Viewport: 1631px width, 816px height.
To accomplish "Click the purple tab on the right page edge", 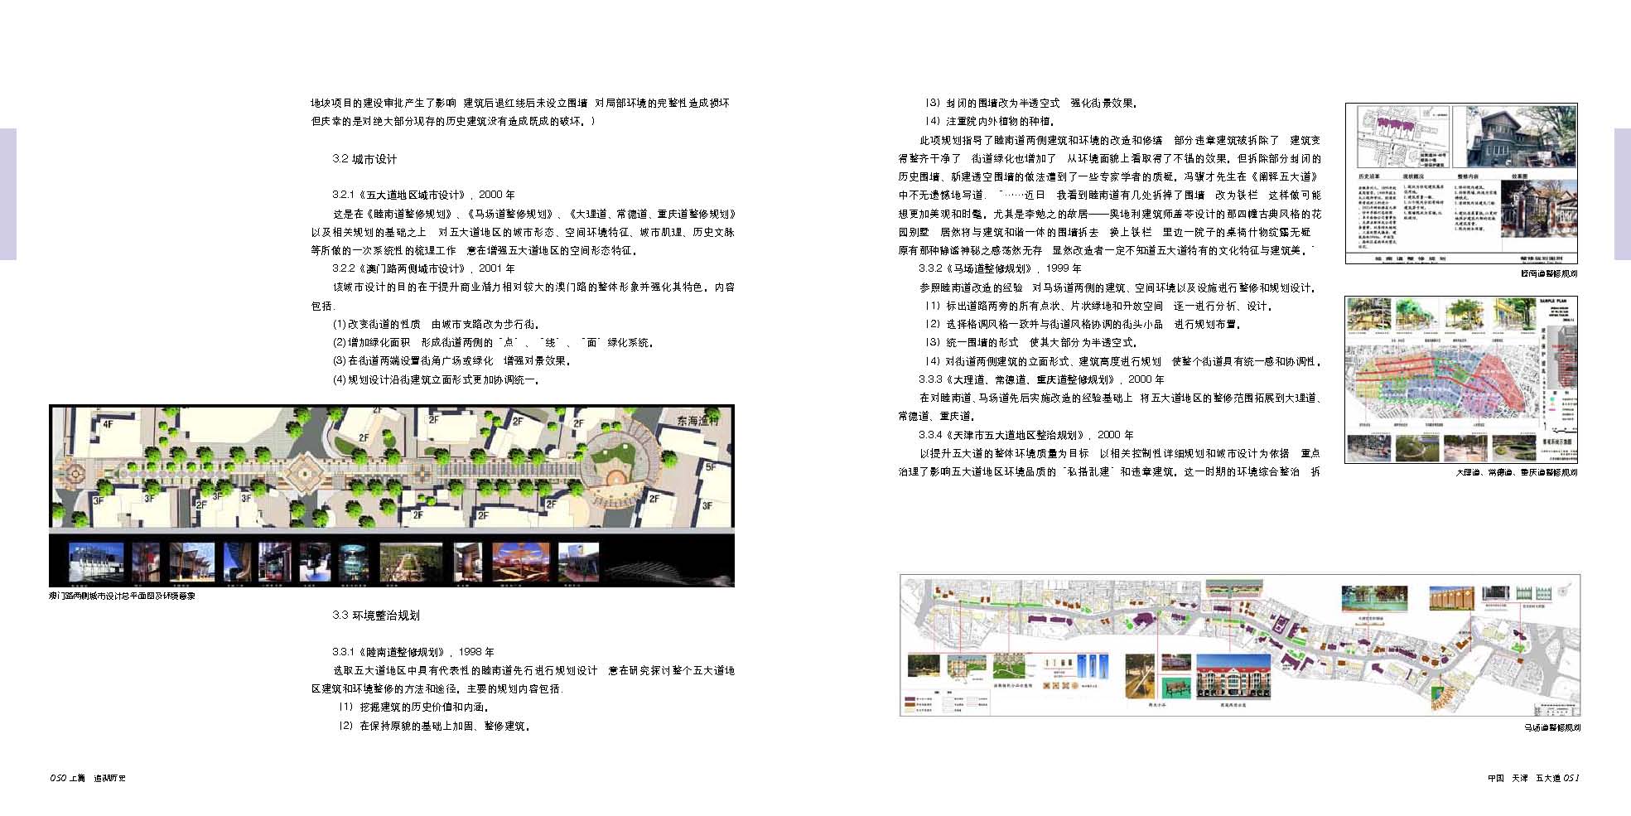I will [1622, 194].
